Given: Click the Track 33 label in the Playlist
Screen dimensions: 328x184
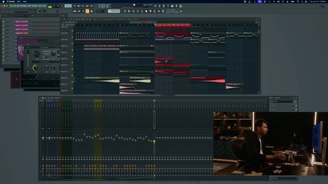Looking at the screenshot, I should 64,59.
